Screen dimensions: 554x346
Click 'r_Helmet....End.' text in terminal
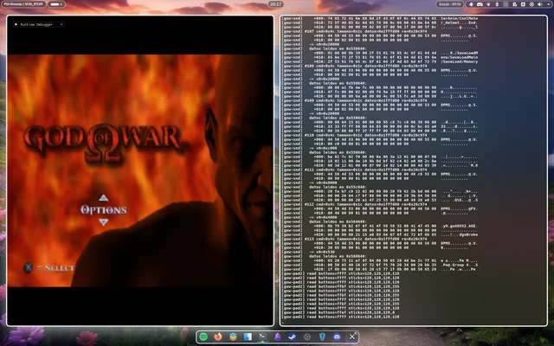click(x=459, y=22)
